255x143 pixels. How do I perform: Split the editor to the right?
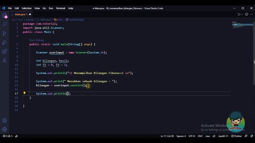coord(247,14)
